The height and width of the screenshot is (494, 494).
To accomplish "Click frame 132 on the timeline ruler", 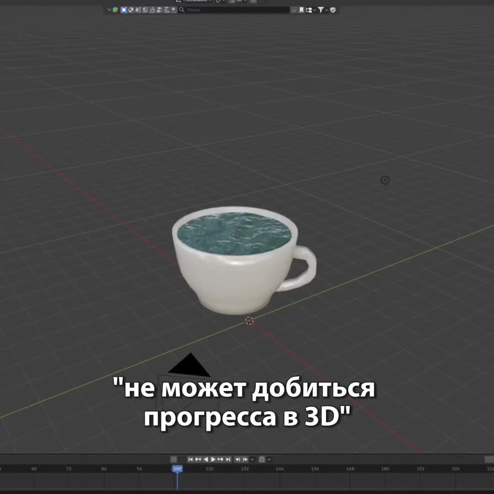I will pos(245,469).
